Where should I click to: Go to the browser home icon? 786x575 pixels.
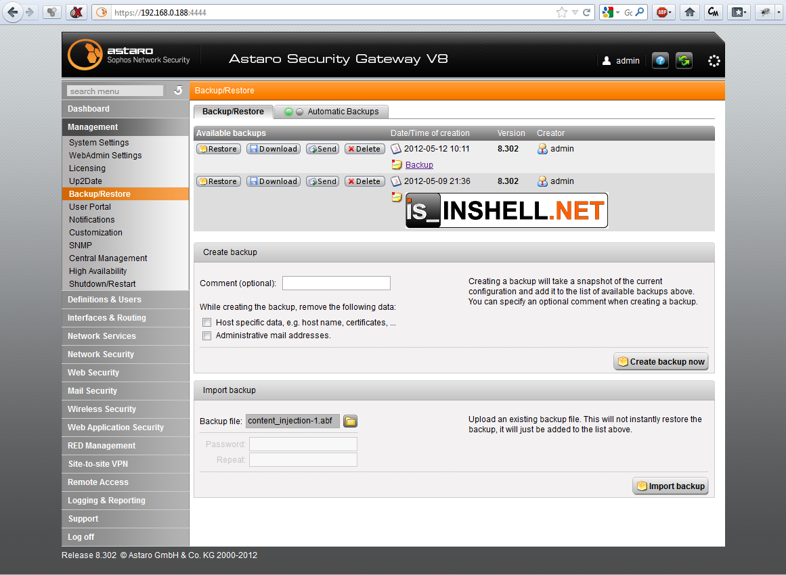(690, 12)
